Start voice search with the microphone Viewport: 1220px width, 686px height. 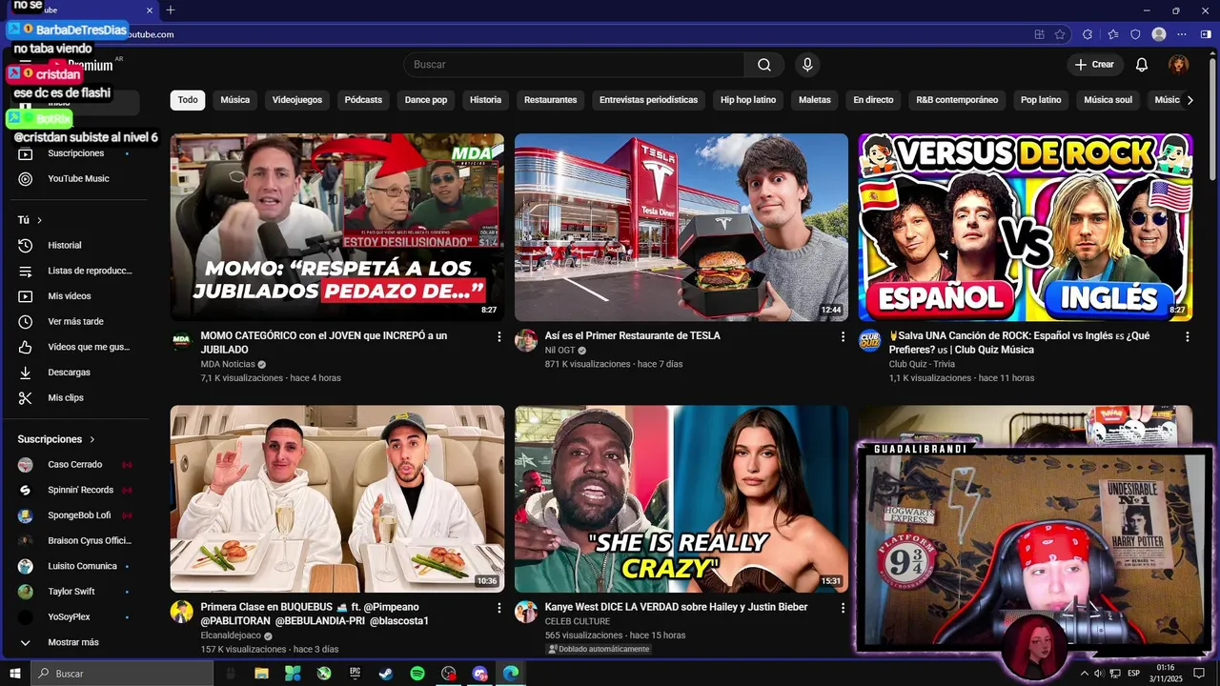click(x=807, y=65)
